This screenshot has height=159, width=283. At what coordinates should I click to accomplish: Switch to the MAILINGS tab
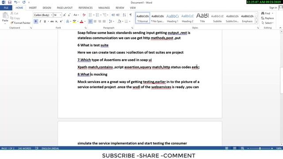tap(104, 8)
